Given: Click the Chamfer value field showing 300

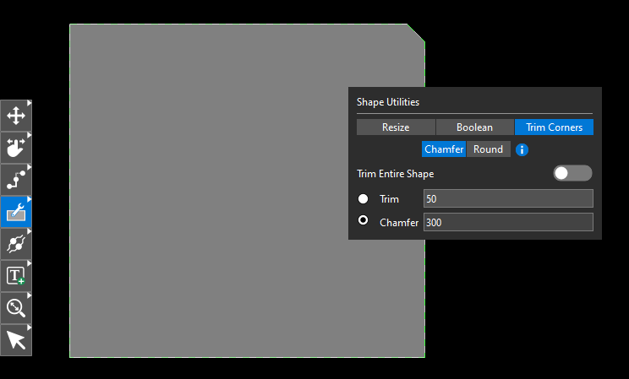Looking at the screenshot, I should click(x=508, y=222).
